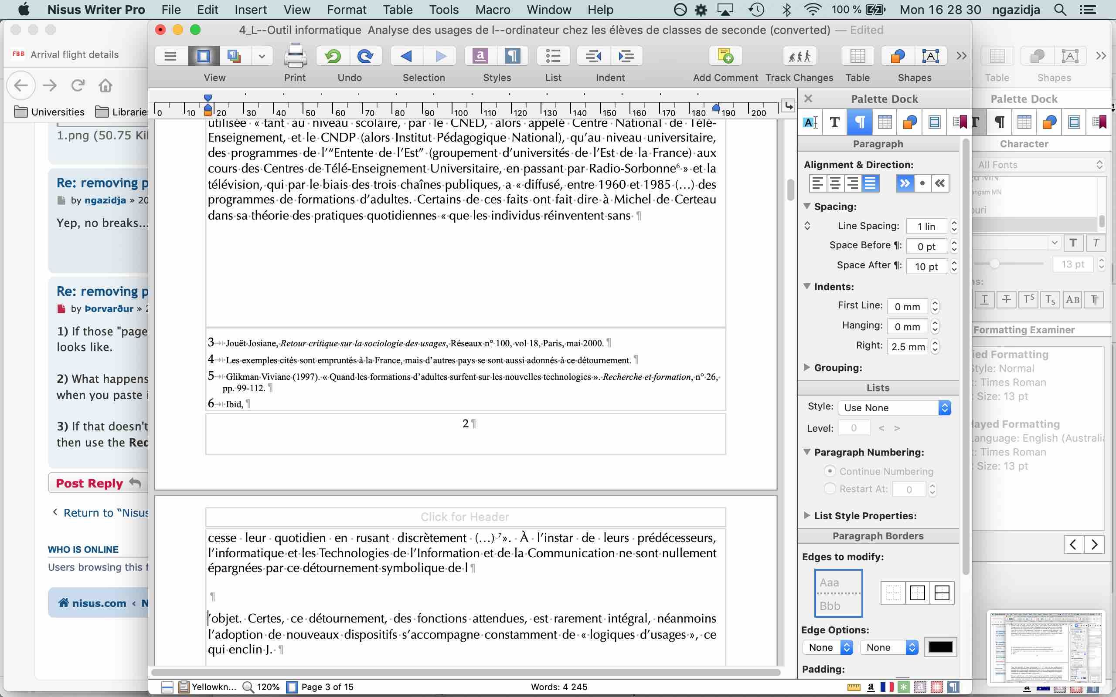Click the screenshot thumbnail preview

tap(1046, 648)
